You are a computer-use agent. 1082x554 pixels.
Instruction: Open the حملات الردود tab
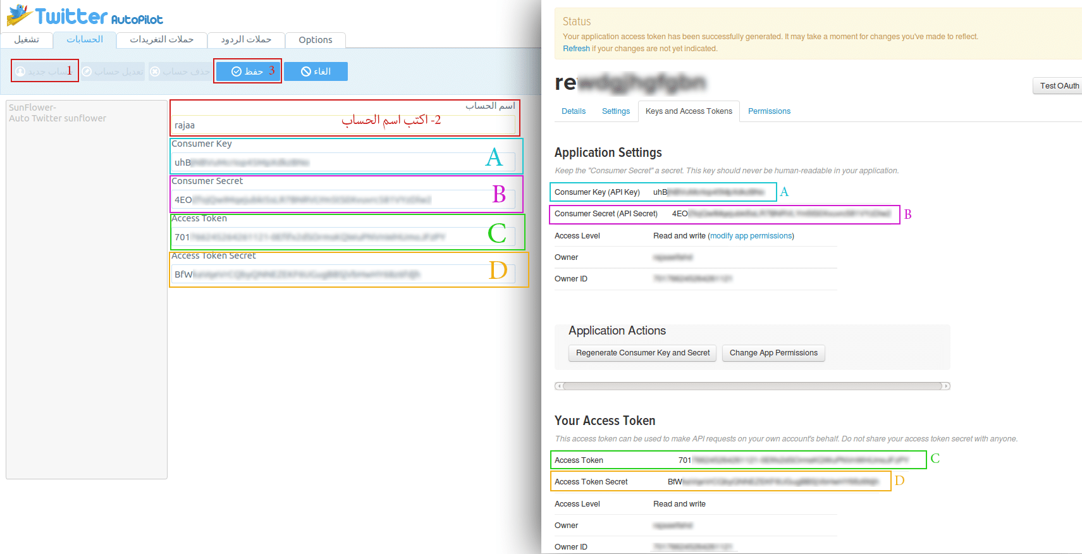(246, 40)
